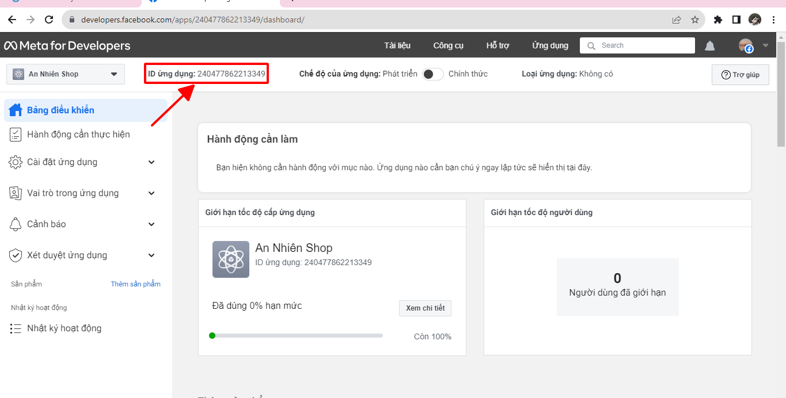Image resolution: width=786 pixels, height=398 pixels.
Task: Expand the Vai trò trong ứng dụng section
Action: tap(151, 193)
